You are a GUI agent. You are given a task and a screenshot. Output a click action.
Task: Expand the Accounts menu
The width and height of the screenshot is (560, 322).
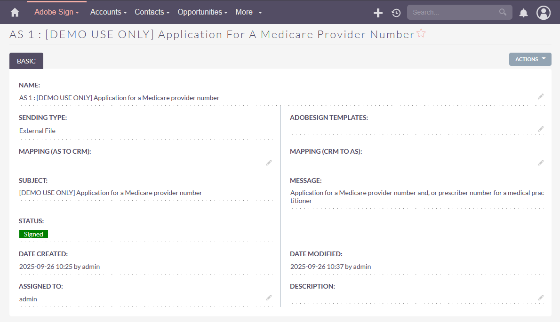(108, 12)
